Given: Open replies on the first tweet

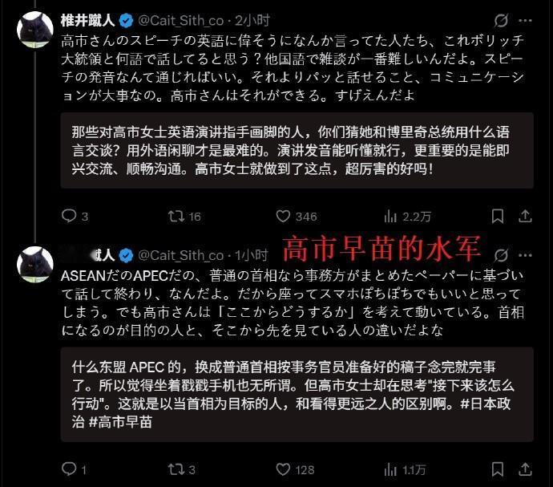Looking at the screenshot, I should [75, 216].
